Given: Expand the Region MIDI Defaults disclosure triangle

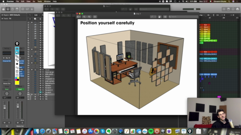Looking at the screenshot, I should [2, 15].
